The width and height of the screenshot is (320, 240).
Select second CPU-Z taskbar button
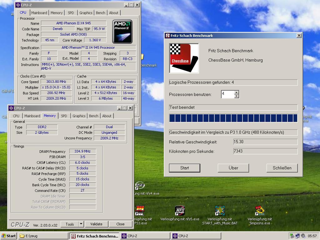196,236
